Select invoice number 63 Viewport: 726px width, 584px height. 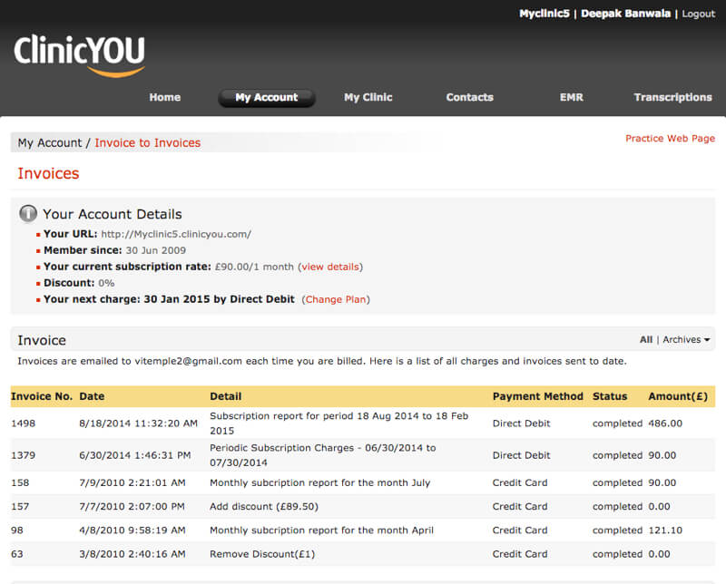pos(17,554)
